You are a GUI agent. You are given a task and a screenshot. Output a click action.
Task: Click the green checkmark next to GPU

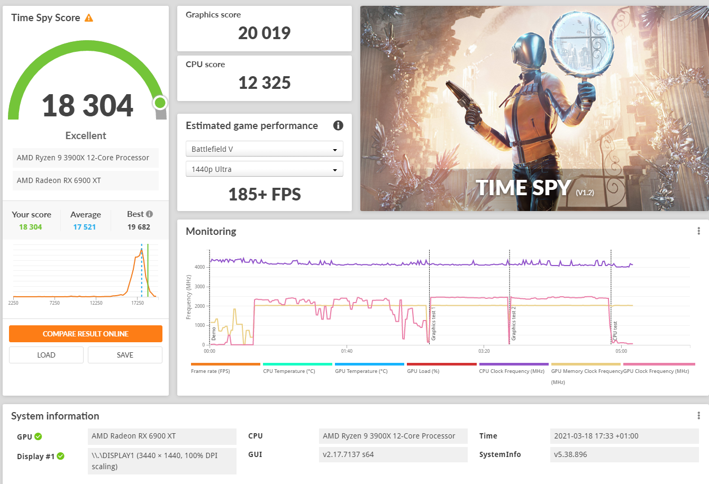(38, 436)
